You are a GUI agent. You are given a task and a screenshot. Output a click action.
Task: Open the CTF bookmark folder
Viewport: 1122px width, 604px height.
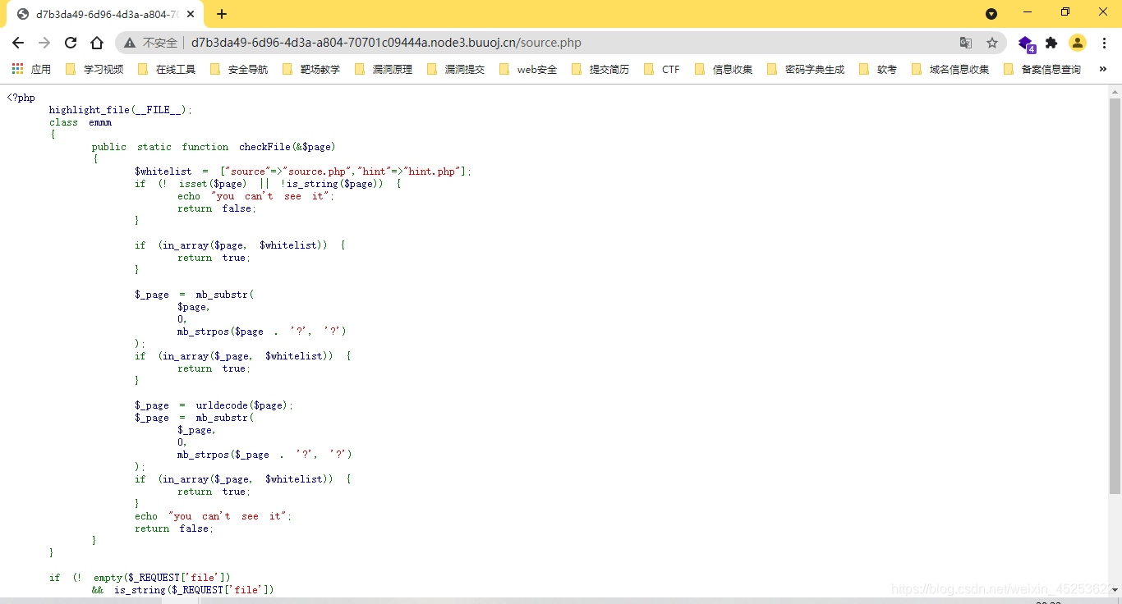click(662, 70)
